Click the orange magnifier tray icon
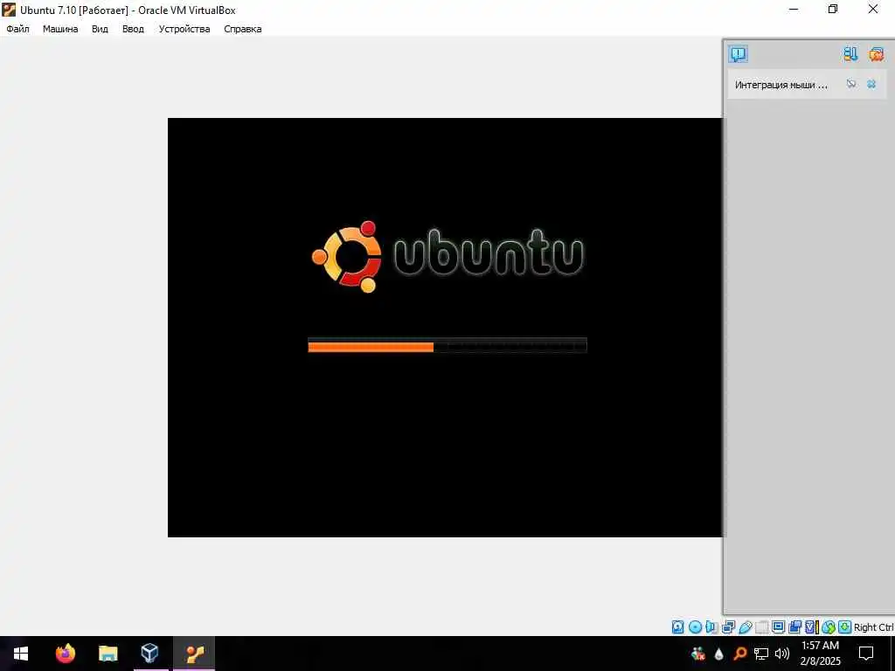The width and height of the screenshot is (895, 671). (739, 654)
